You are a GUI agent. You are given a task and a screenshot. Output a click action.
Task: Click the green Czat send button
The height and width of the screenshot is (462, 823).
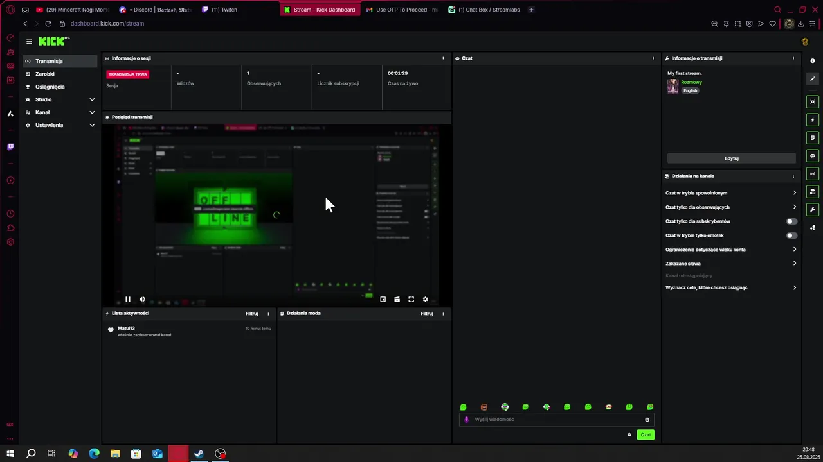pyautogui.click(x=646, y=434)
